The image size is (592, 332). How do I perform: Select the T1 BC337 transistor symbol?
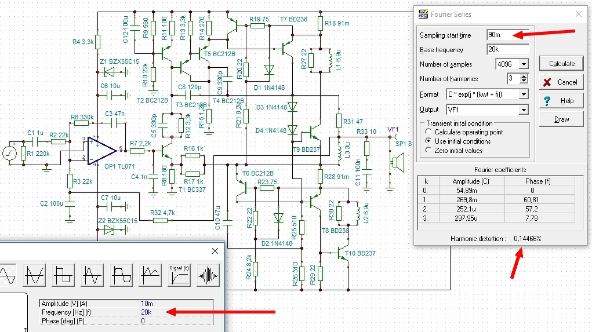166,151
